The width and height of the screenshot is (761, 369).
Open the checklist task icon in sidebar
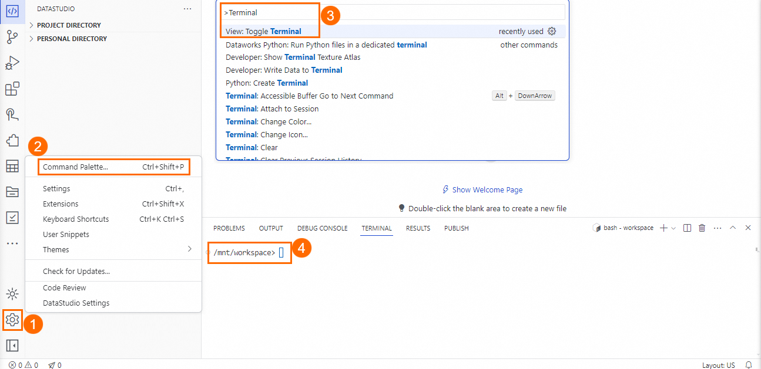(x=12, y=218)
